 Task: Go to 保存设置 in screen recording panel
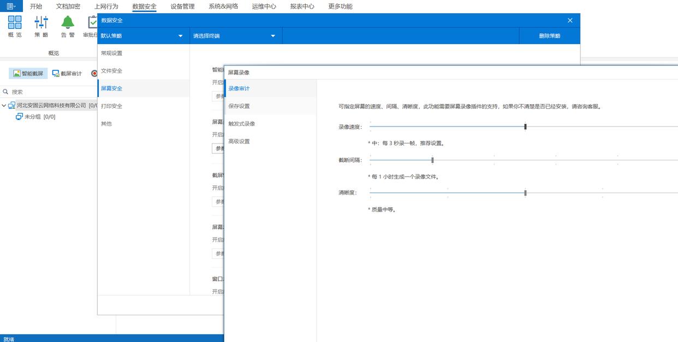click(239, 106)
